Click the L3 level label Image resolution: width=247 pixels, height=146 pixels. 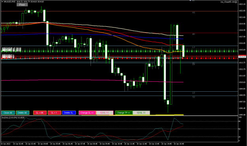[x=194, y=47]
